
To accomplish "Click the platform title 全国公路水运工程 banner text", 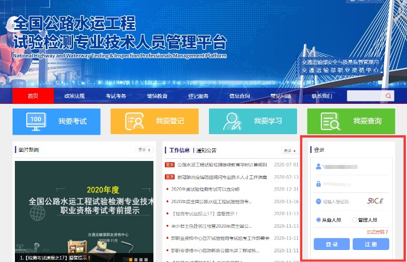I will coord(74,23).
